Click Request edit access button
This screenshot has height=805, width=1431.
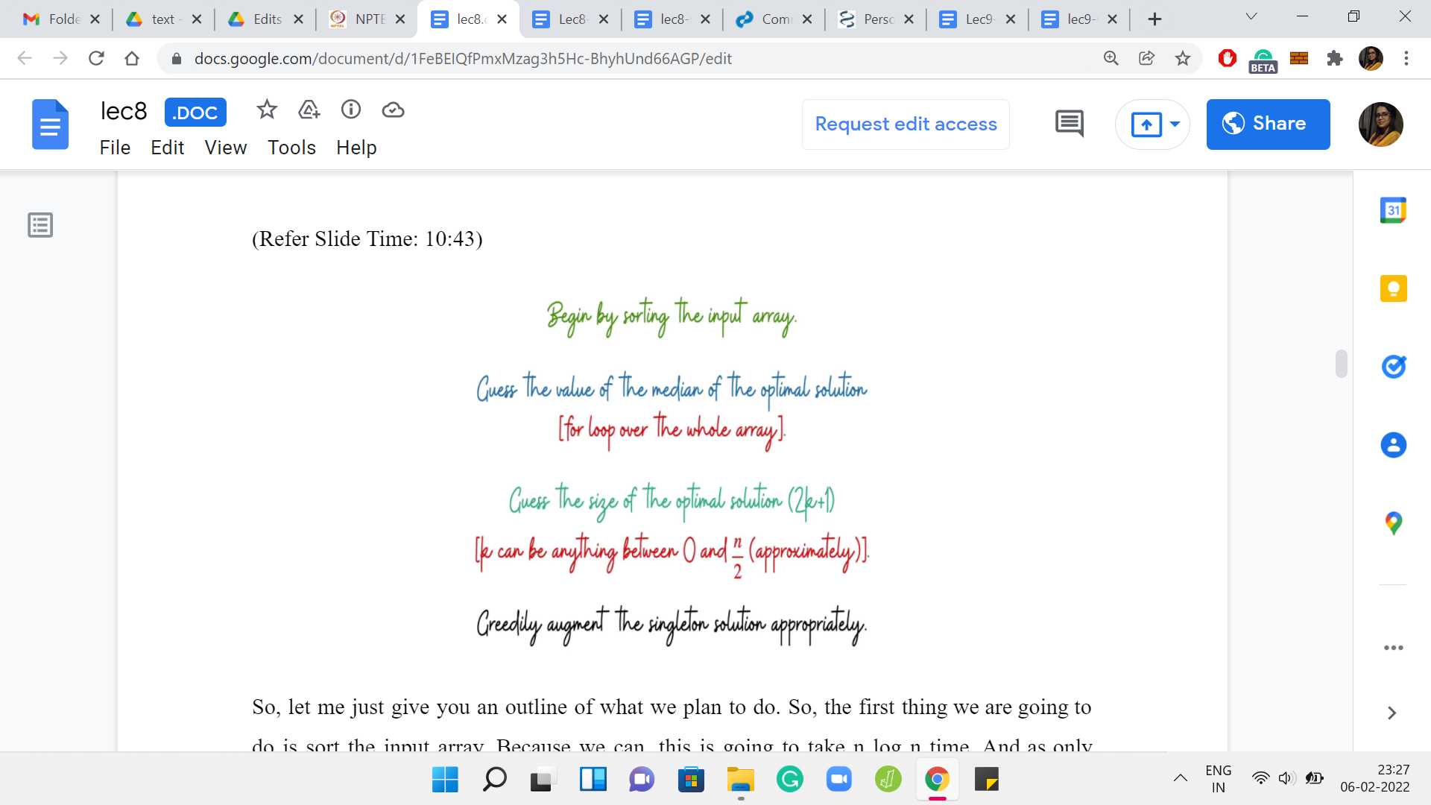[x=906, y=124]
